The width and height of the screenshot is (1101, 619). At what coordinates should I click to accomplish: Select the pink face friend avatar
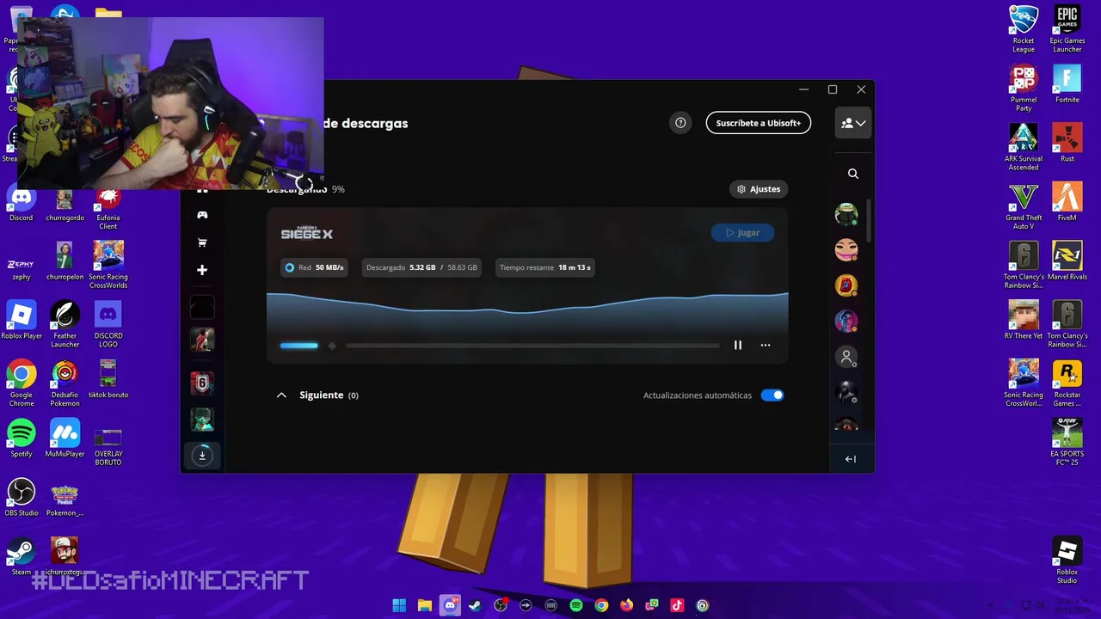(846, 250)
